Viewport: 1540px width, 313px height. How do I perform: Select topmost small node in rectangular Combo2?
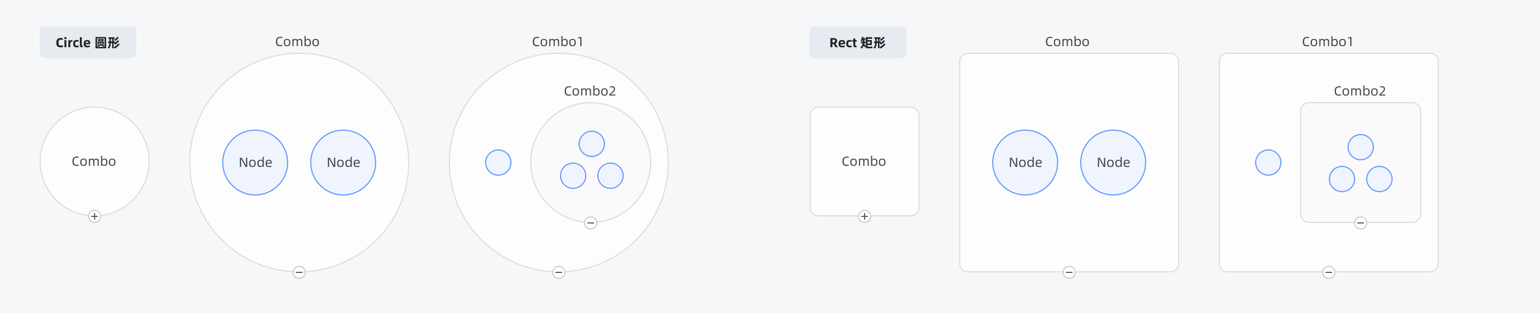pos(1361,147)
